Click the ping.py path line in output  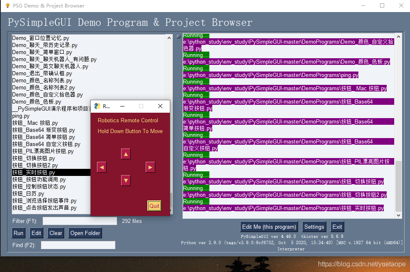271,75
